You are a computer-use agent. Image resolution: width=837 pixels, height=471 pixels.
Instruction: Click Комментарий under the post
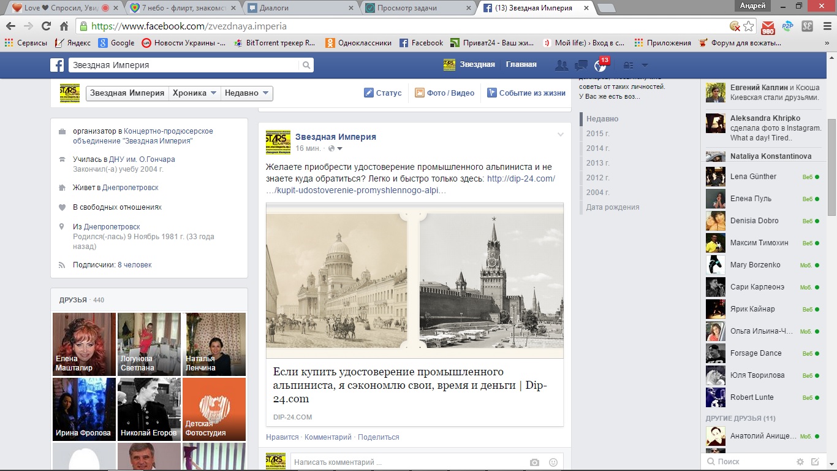pyautogui.click(x=328, y=437)
